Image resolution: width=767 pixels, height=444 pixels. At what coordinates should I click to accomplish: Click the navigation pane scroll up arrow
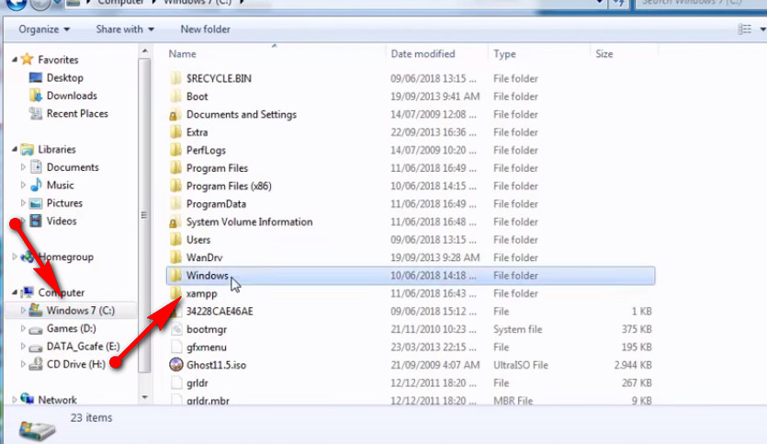(x=144, y=51)
